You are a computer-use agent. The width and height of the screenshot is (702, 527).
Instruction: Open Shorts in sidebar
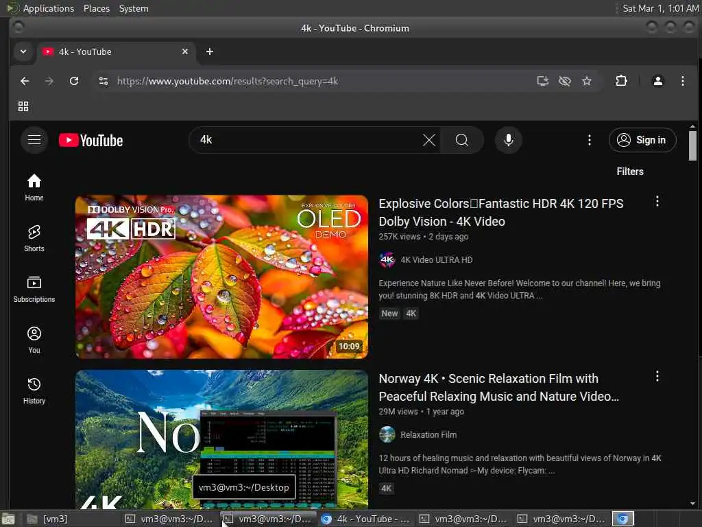34,238
